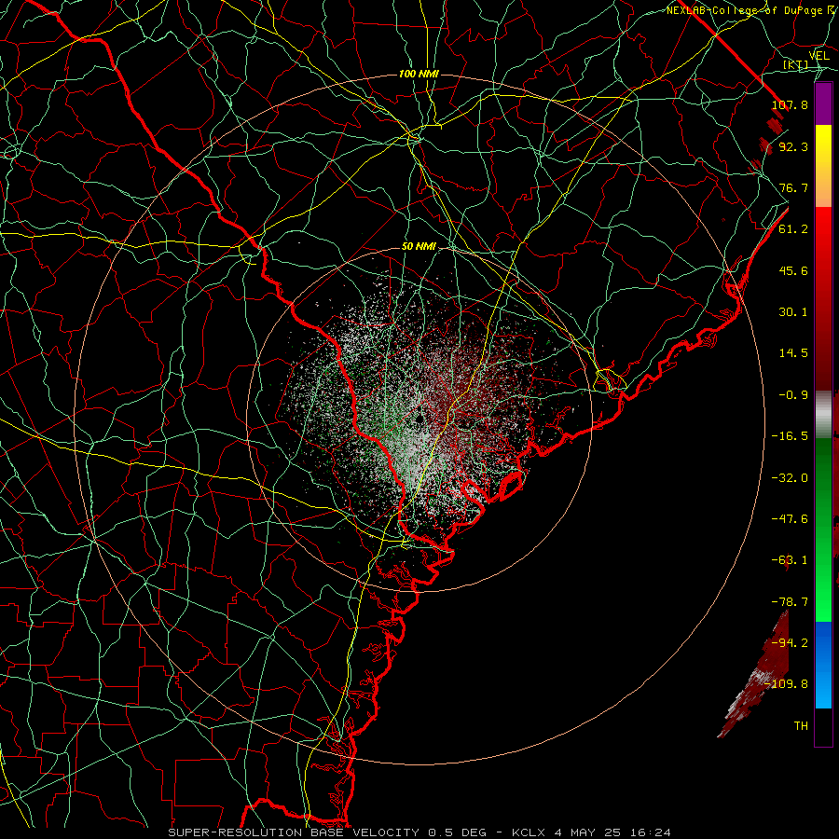Select the 76.7 velocity scale value

pyautogui.click(x=793, y=187)
